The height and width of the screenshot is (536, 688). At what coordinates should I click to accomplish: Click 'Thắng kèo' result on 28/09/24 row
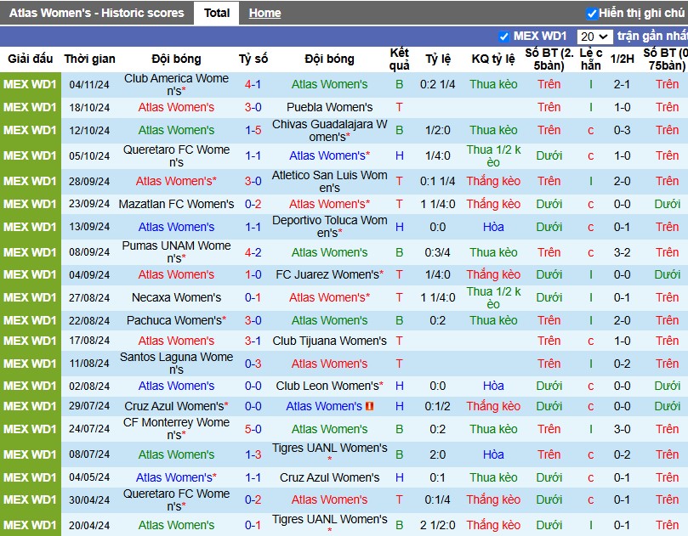pos(493,182)
